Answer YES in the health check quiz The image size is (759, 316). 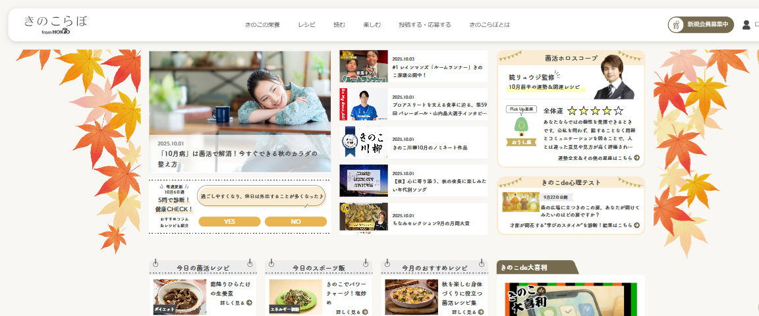[x=229, y=222]
